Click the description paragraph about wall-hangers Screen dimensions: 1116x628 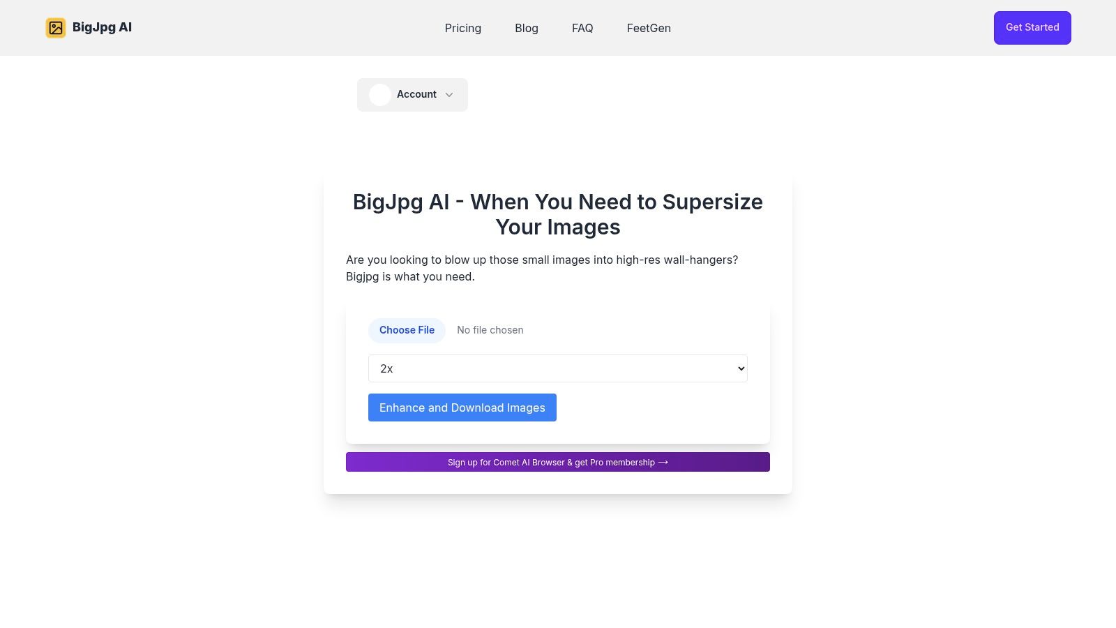542,268
